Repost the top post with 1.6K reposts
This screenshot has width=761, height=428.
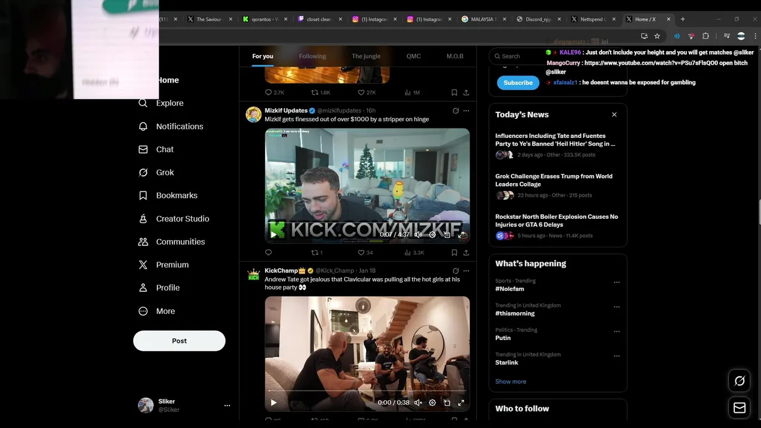(x=320, y=93)
